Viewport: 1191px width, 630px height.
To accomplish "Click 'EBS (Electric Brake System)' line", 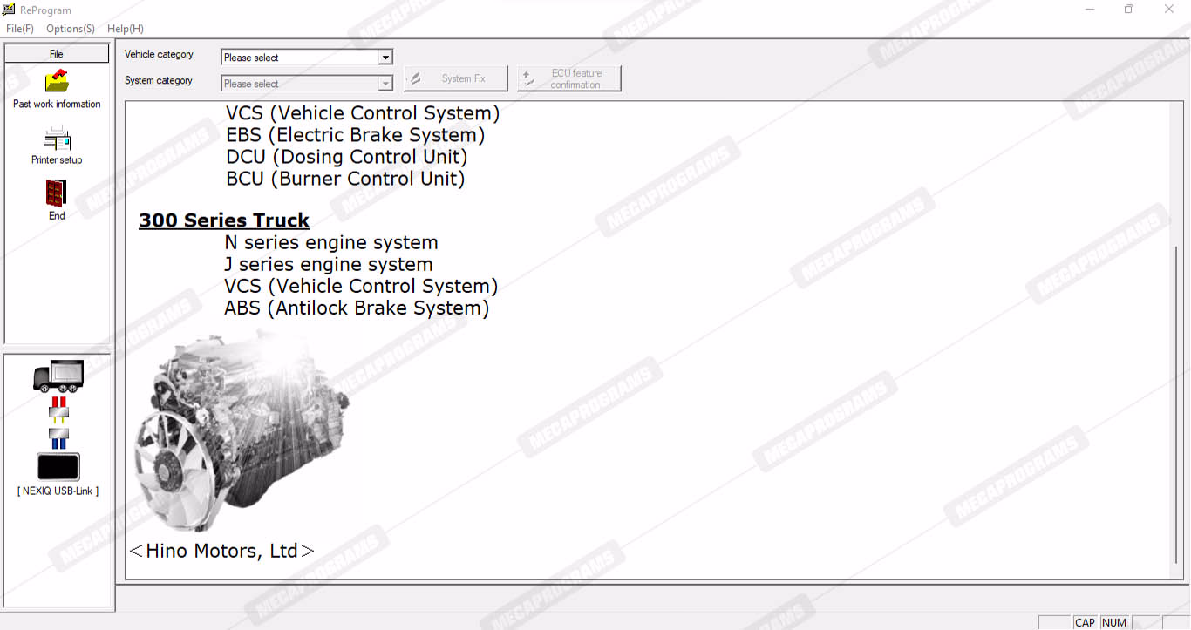I will (356, 135).
